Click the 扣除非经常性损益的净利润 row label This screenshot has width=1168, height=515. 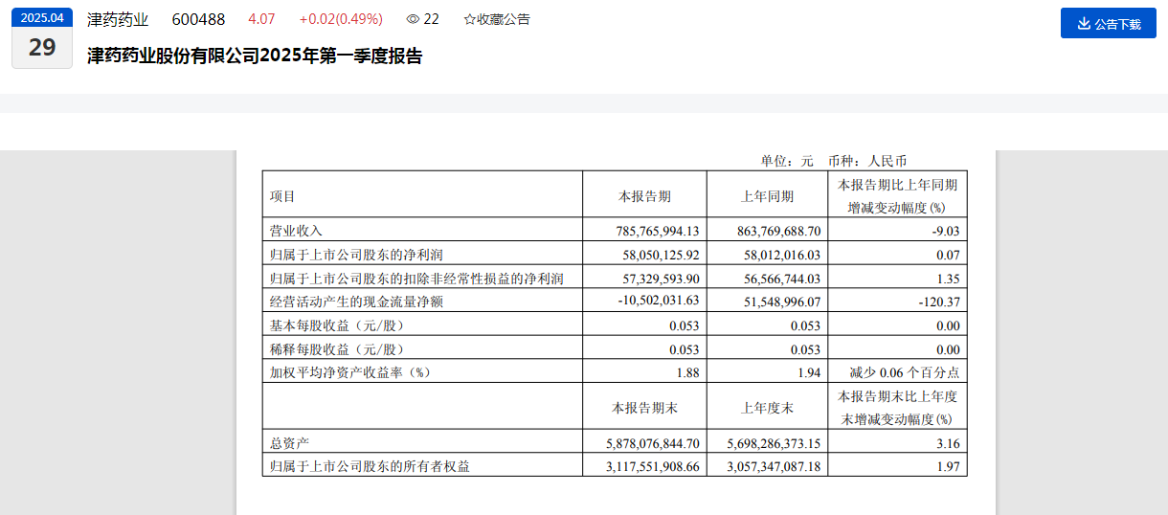click(416, 279)
